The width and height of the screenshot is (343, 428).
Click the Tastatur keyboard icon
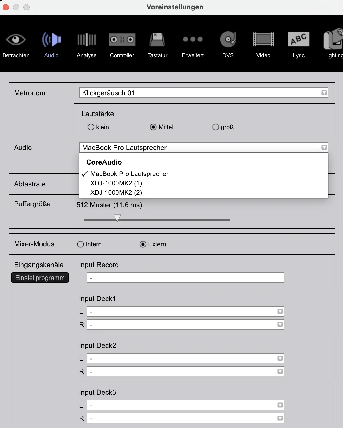tap(157, 40)
